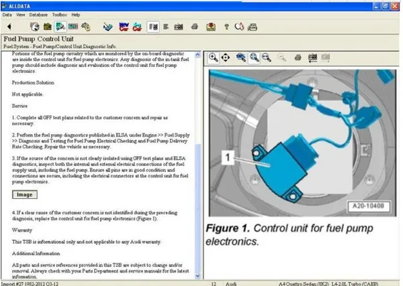Click the 'Figure 1. Control unit' caption

point(289,234)
